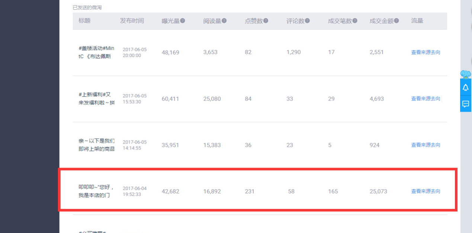Click the question mark next to 评论数
The width and height of the screenshot is (472, 233).
(x=307, y=21)
